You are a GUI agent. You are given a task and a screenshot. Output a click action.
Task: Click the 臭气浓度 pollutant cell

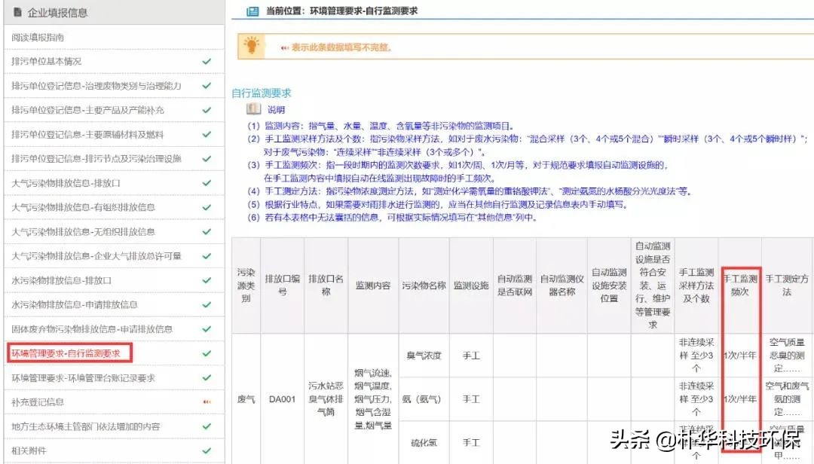coord(424,356)
